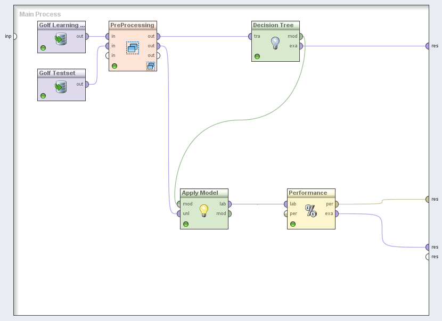This screenshot has width=442, height=321.
Task: Click the Apply Model unl input port
Action: [178, 213]
